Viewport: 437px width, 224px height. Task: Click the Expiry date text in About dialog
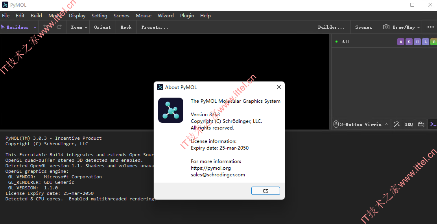[219, 148]
